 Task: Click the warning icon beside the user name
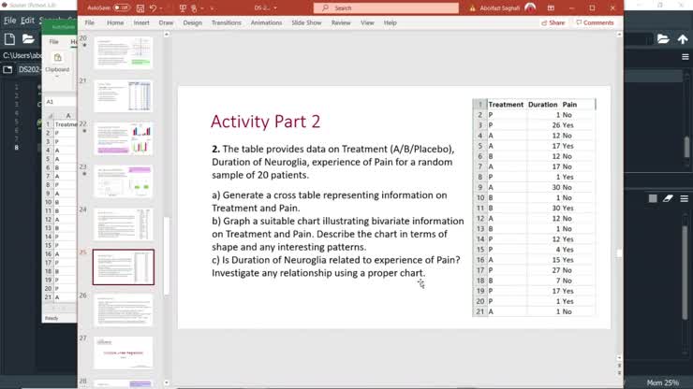473,7
